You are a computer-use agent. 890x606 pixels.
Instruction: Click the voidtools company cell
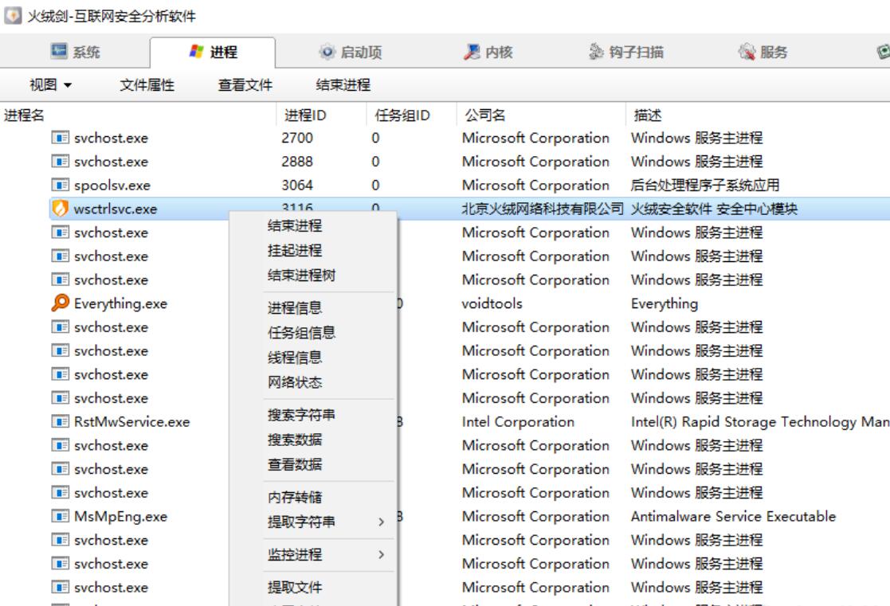pos(492,303)
